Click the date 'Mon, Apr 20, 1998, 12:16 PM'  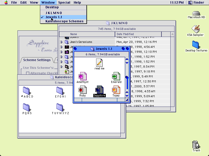coord(137,42)
